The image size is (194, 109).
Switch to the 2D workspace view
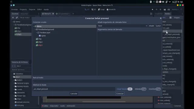pos(87,9)
